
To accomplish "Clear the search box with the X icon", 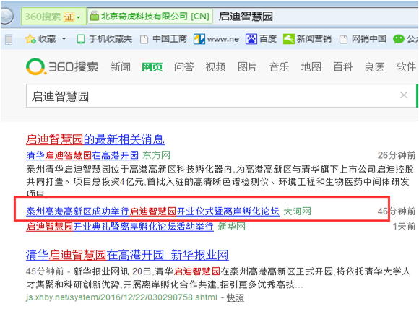I will click(404, 95).
